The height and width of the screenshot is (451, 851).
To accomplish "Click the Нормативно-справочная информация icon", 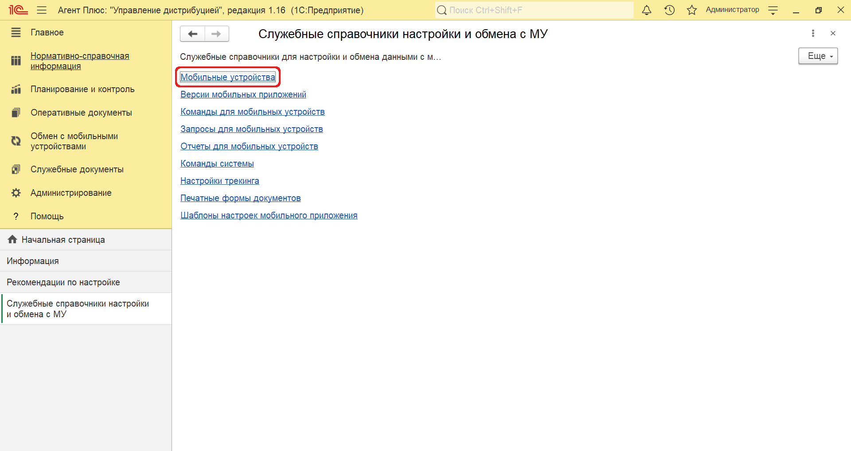I will (x=16, y=61).
